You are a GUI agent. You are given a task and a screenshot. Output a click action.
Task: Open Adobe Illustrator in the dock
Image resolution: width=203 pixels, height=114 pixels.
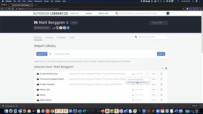149,111
